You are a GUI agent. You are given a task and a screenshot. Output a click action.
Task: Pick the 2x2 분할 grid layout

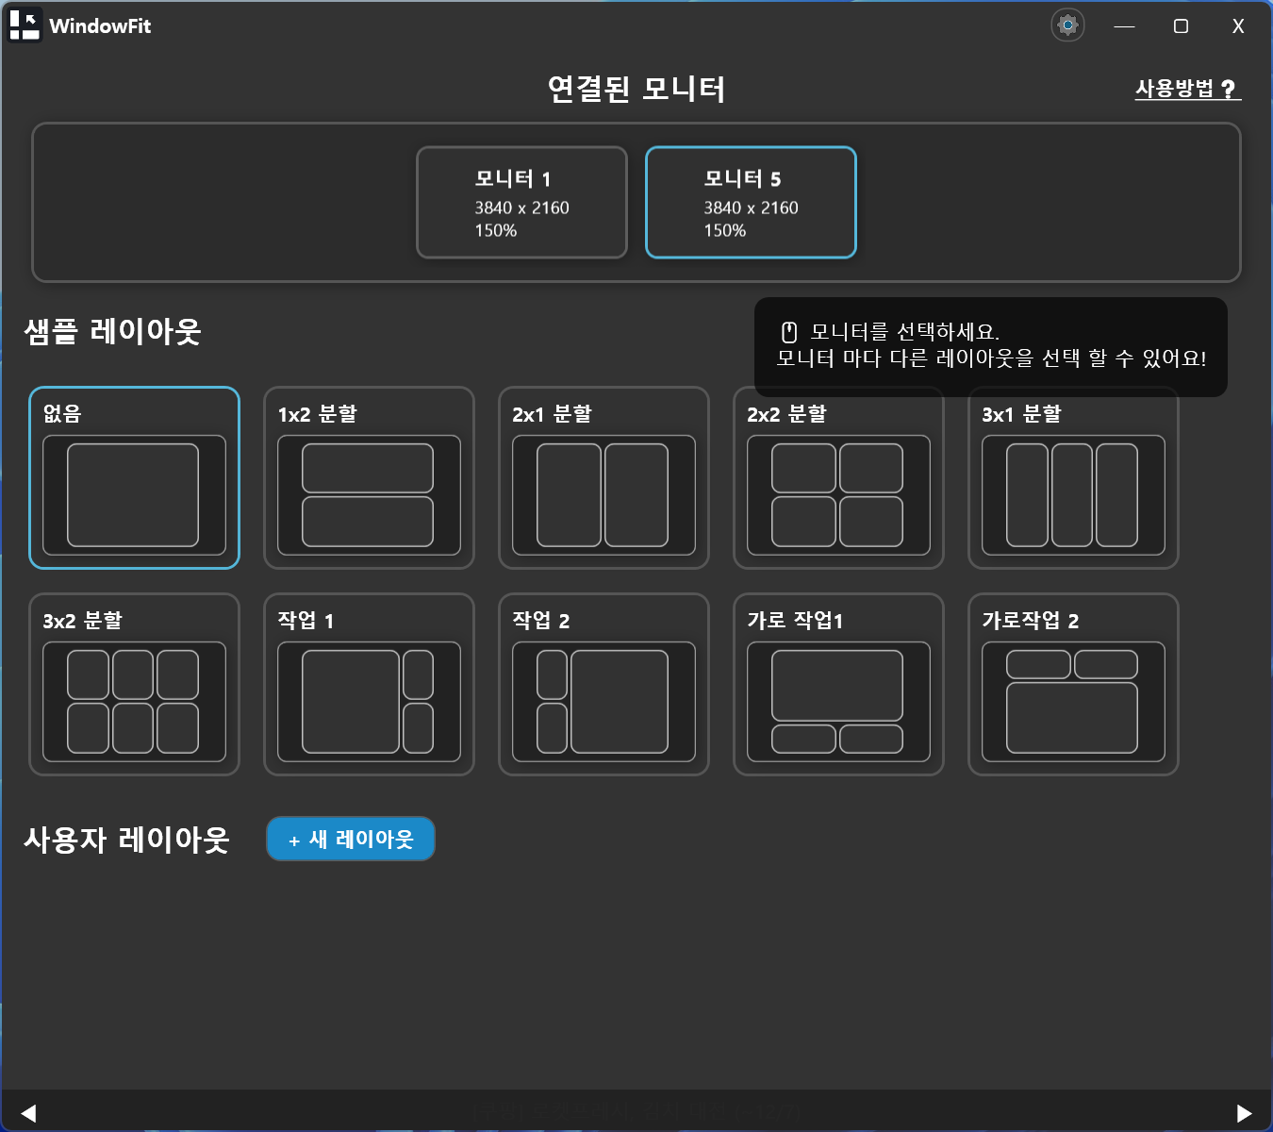(x=838, y=494)
